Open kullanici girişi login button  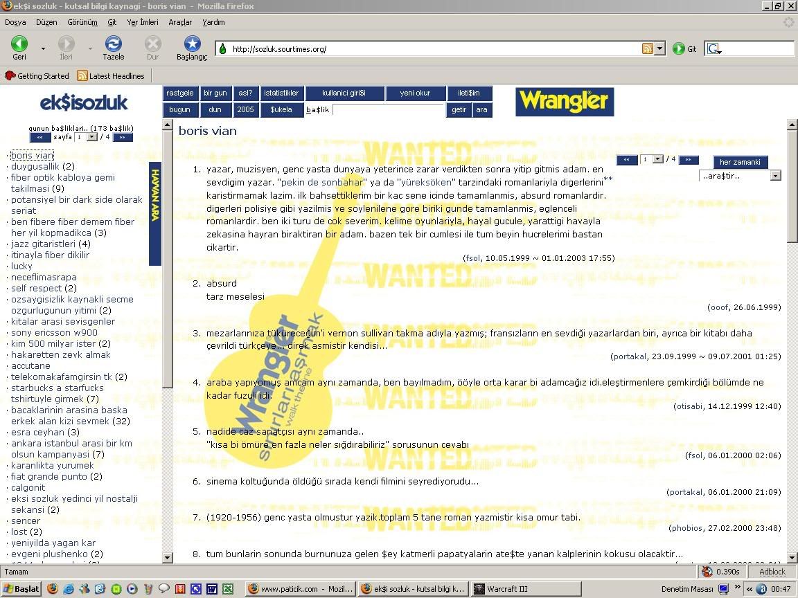(x=344, y=93)
